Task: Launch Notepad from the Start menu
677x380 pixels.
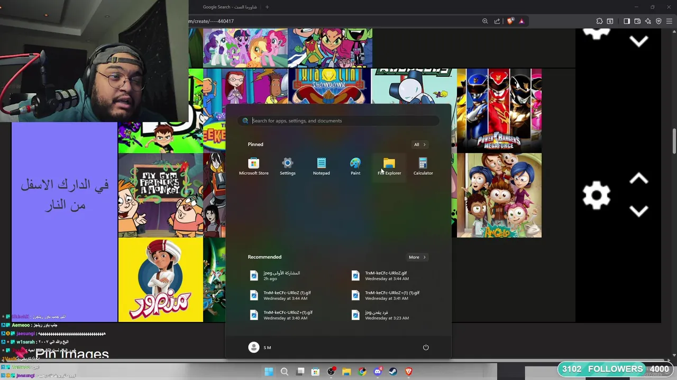Action: coord(321,166)
